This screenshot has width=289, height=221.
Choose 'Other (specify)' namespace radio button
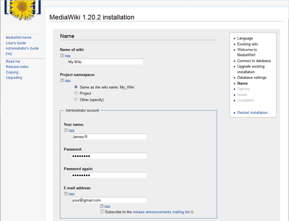point(76,99)
